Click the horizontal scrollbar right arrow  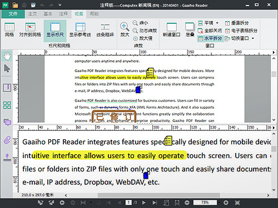coord(268,195)
